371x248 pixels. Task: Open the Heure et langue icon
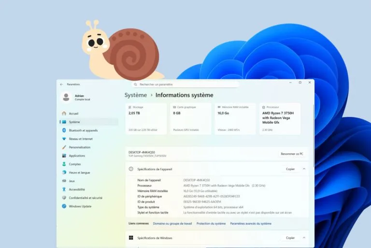coord(64,173)
